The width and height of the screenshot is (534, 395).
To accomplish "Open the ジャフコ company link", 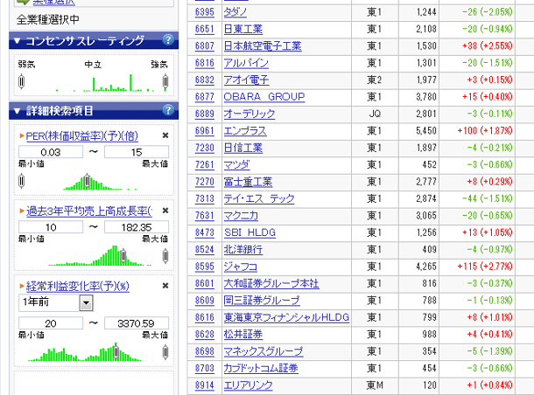I will click(x=241, y=267).
